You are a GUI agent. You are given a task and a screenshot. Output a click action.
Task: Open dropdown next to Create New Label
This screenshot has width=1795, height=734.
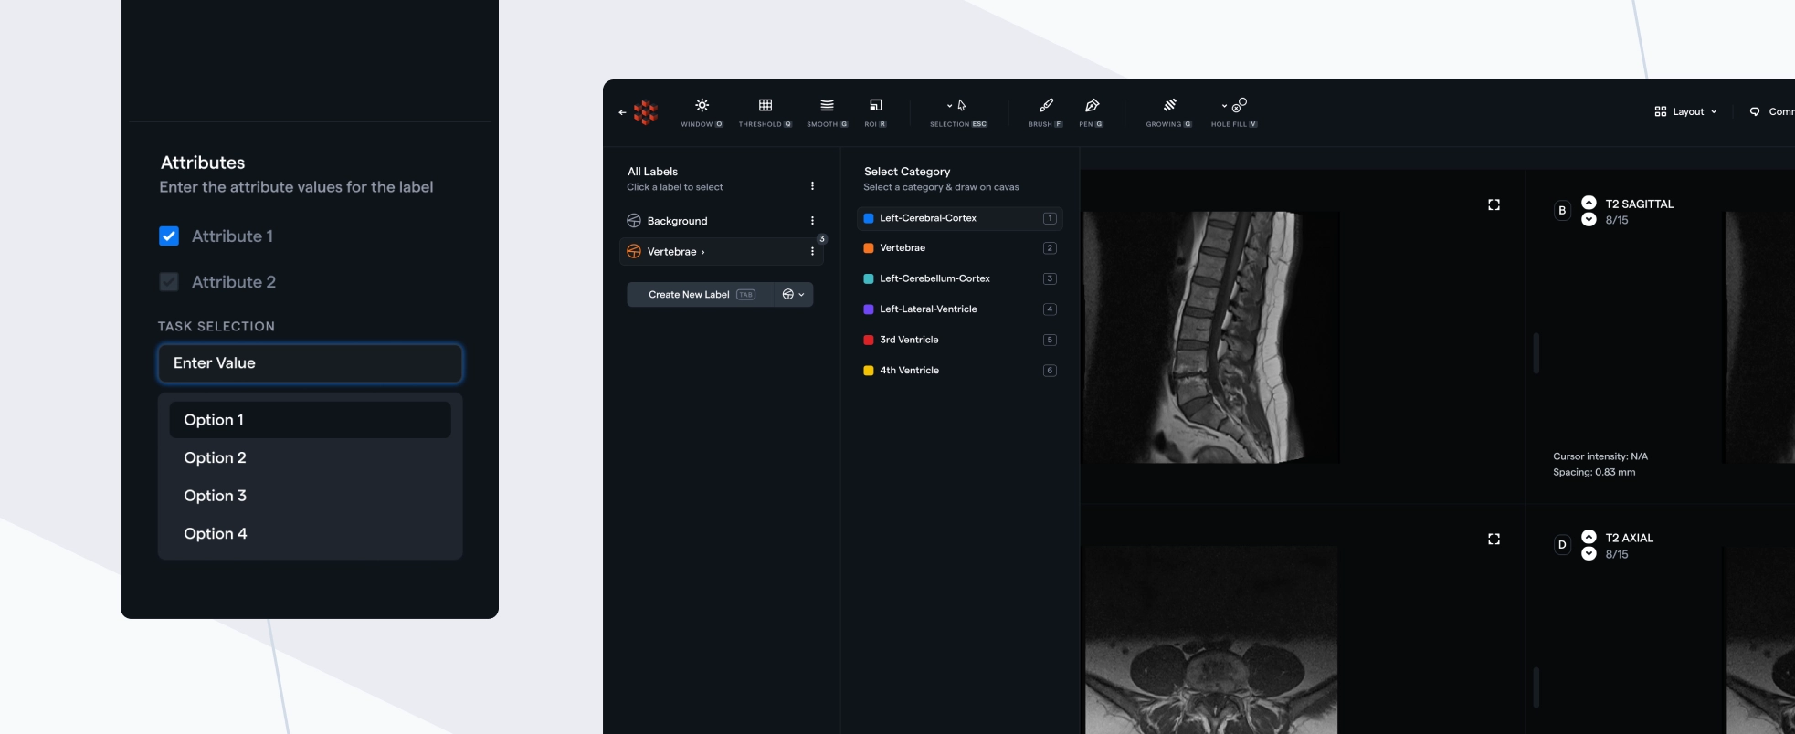(794, 295)
